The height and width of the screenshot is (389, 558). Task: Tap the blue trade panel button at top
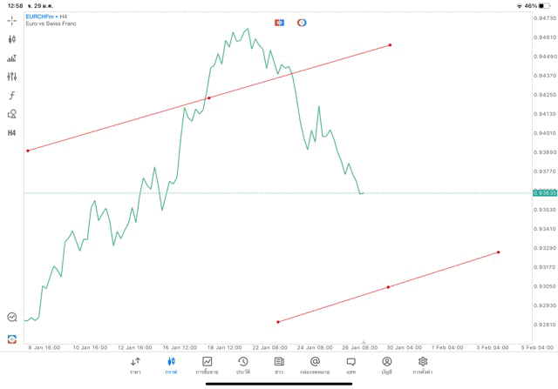pyautogui.click(x=279, y=23)
